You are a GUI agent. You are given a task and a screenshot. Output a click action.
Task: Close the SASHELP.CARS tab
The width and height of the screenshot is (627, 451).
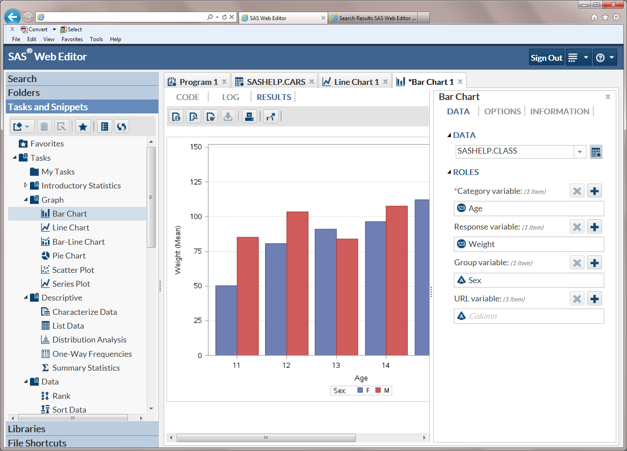312,82
